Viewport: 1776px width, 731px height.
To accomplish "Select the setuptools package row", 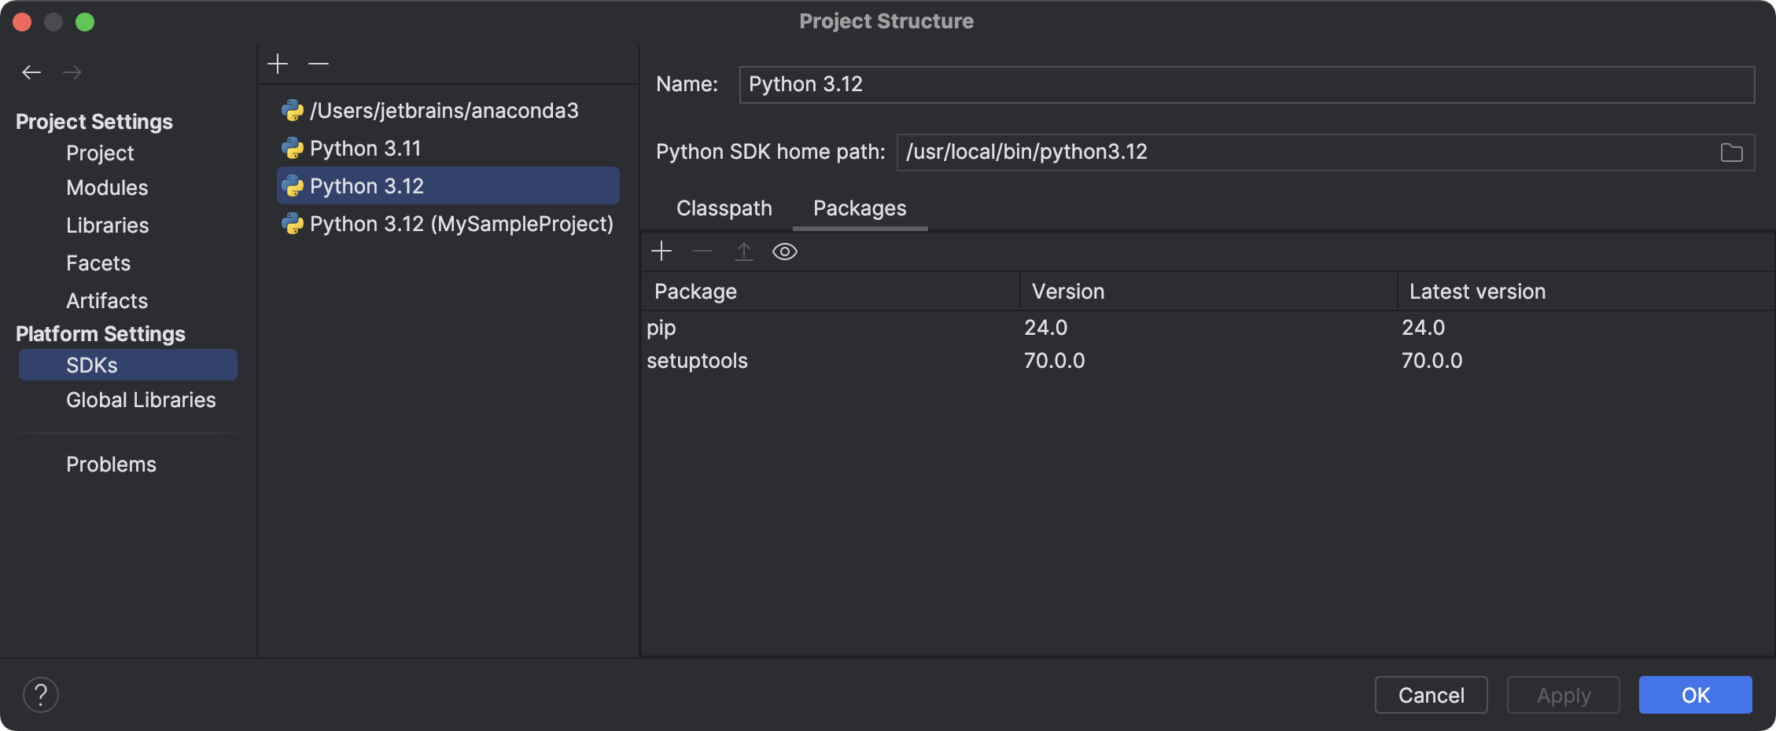I will (697, 361).
